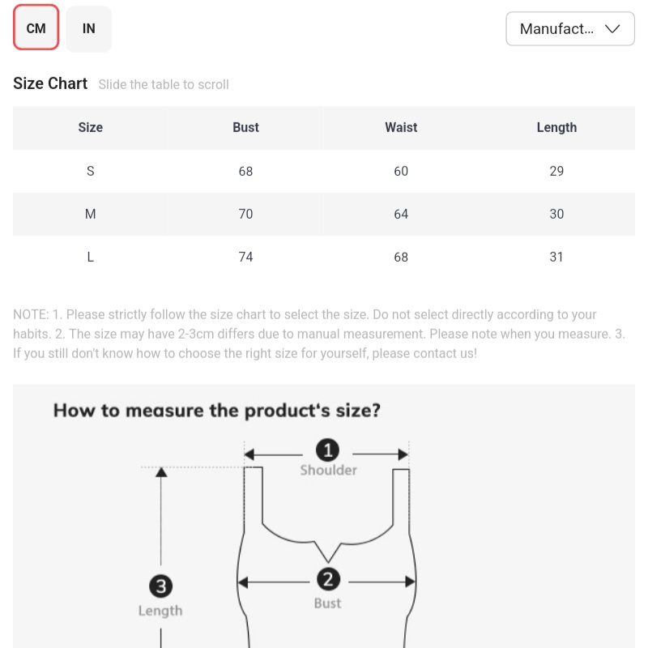This screenshot has width=648, height=648.
Task: Select the CM unit toggle
Action: point(36,28)
